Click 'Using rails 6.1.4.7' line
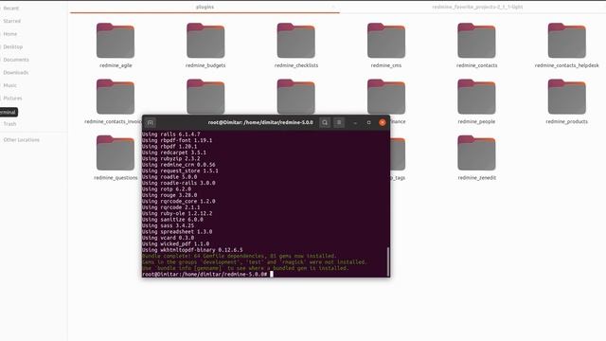The height and width of the screenshot is (341, 606). [x=170, y=135]
